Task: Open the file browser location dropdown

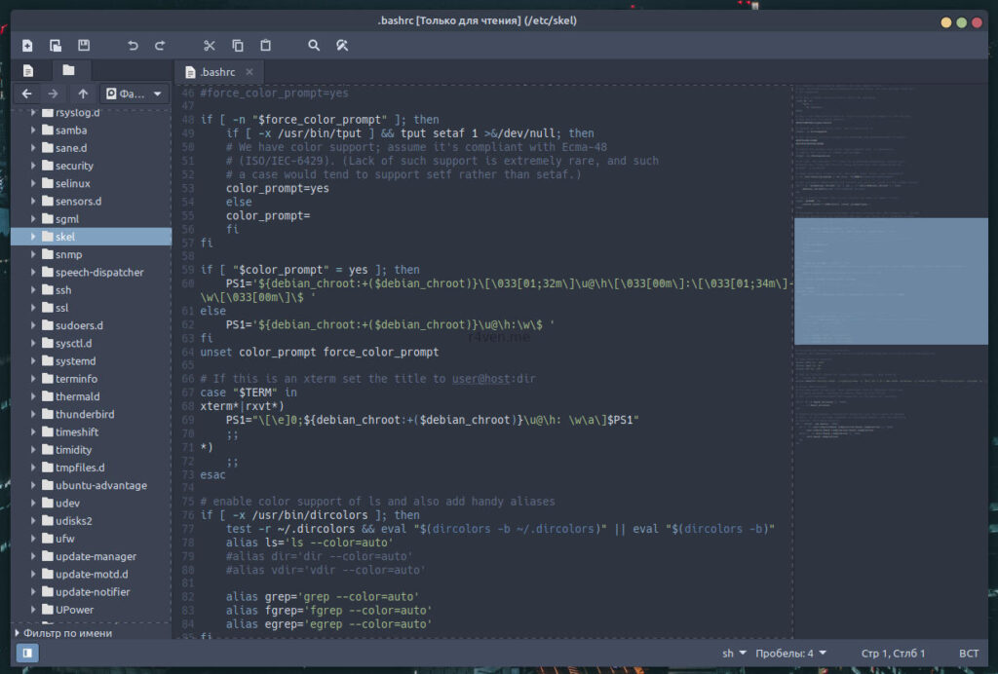Action: click(x=135, y=94)
